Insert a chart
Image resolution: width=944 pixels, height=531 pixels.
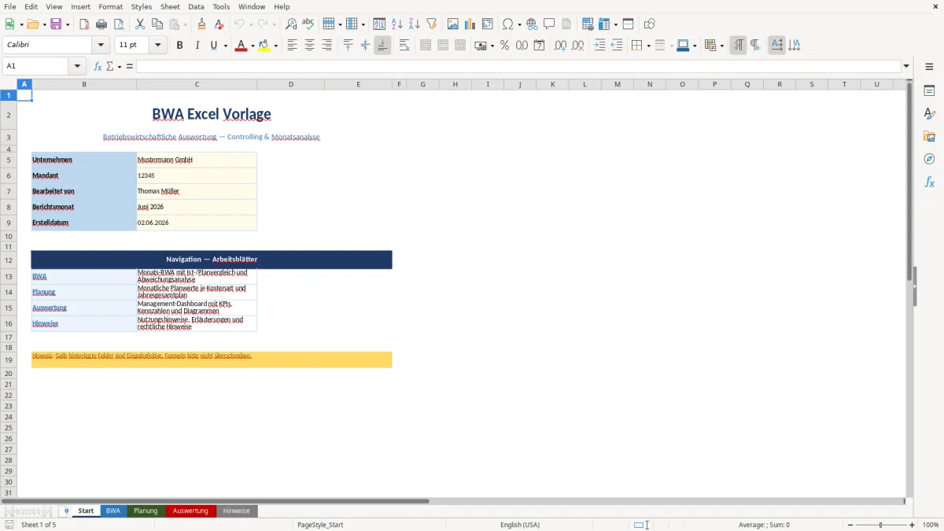pos(470,24)
